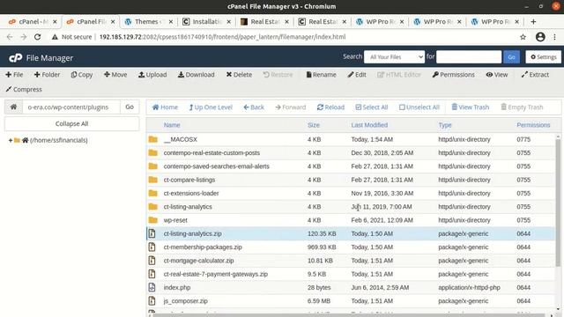Open Chromium three-dot menu
564x317 pixels.
point(554,37)
